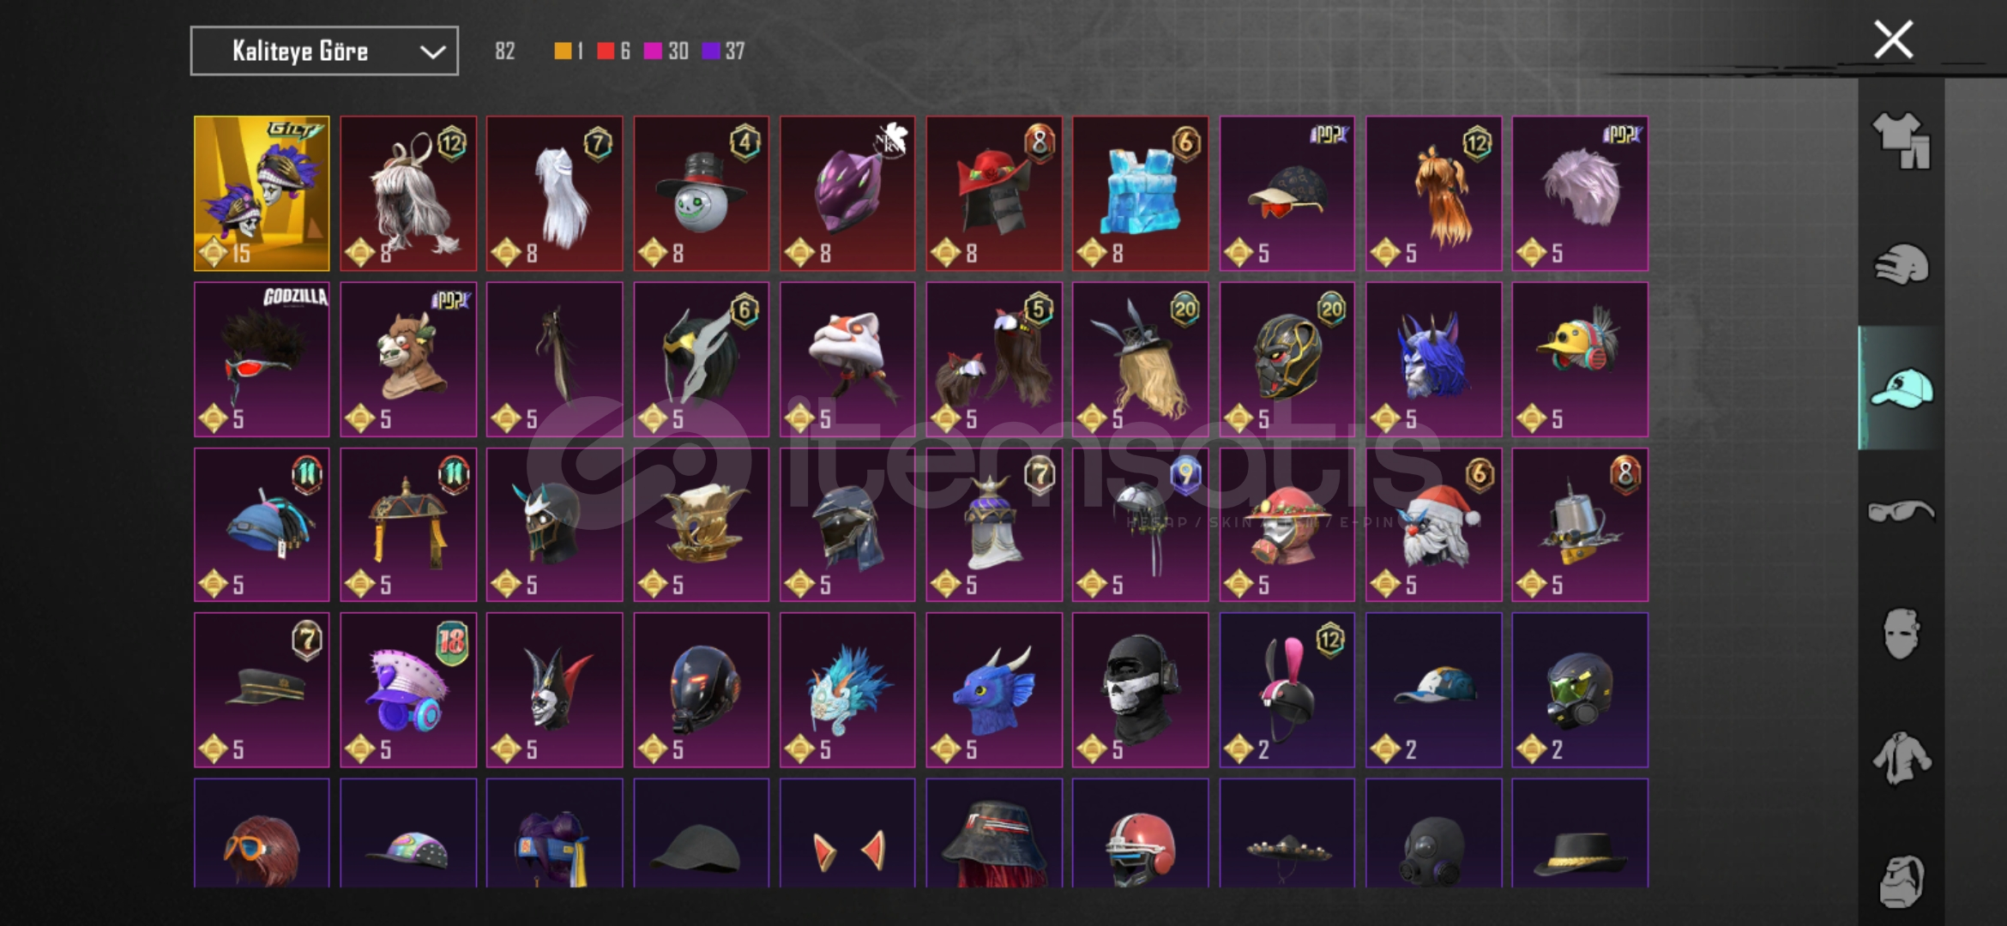
Task: Open the sunglasses category icon
Action: tap(1901, 512)
